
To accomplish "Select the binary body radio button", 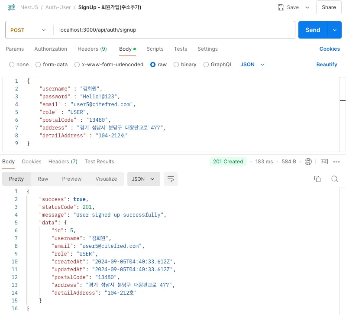I will coord(176,65).
